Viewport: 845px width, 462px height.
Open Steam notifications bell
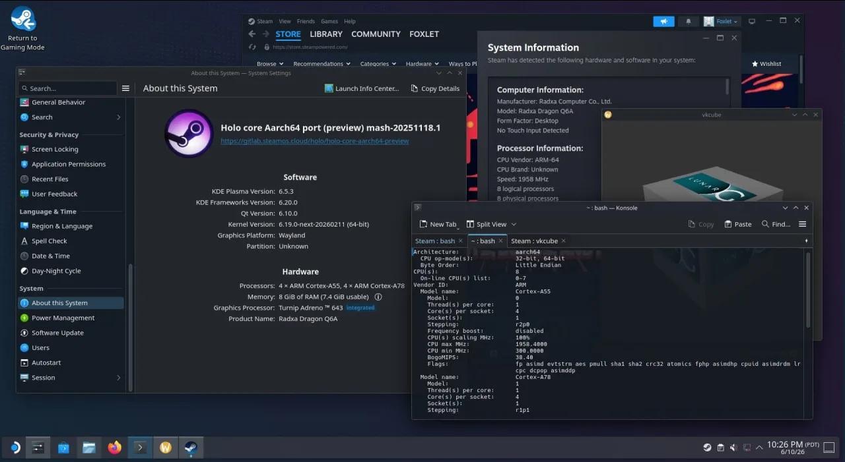(689, 21)
